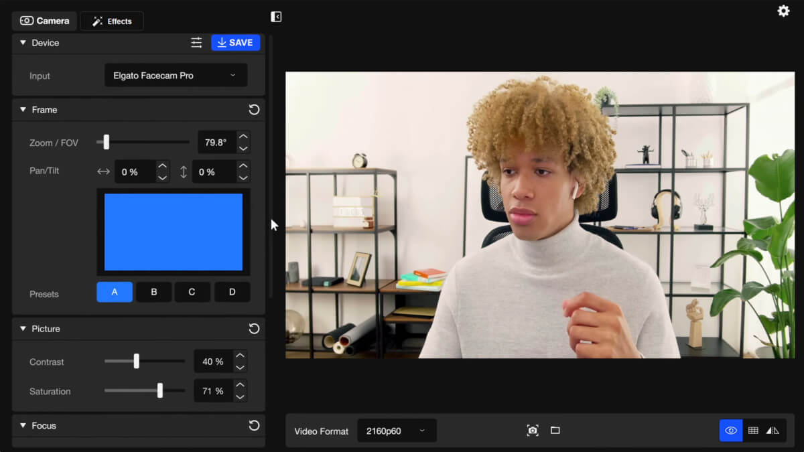Viewport: 804px width, 452px height.
Task: Switch to the Camera tab
Action: tap(44, 21)
